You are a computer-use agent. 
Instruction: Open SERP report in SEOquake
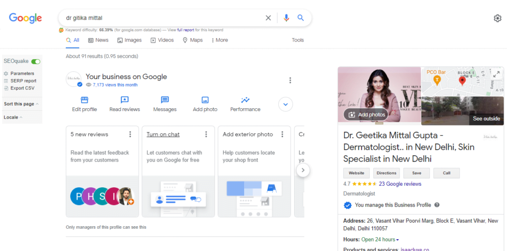click(x=23, y=81)
